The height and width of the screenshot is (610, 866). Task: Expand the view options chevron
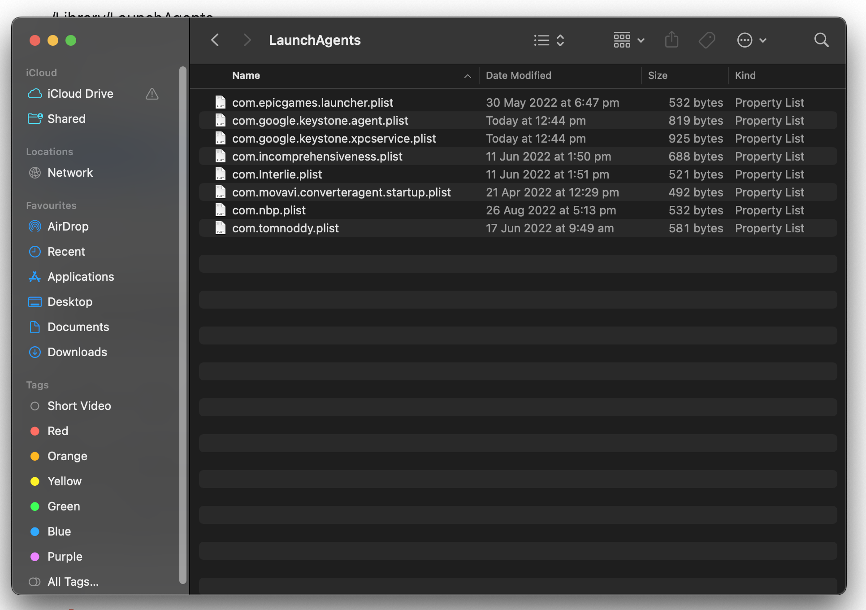click(x=560, y=40)
